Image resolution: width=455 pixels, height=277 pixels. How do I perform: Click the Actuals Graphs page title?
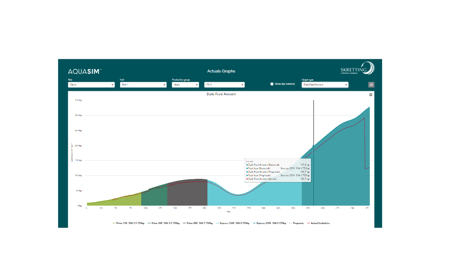pos(221,71)
